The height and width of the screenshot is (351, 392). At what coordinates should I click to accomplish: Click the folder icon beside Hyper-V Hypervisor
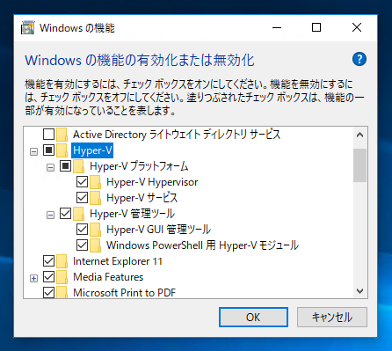(96, 182)
